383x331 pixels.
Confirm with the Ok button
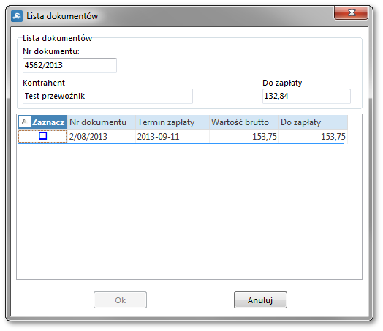(x=120, y=300)
